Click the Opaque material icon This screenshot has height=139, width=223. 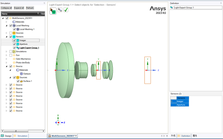(21, 74)
